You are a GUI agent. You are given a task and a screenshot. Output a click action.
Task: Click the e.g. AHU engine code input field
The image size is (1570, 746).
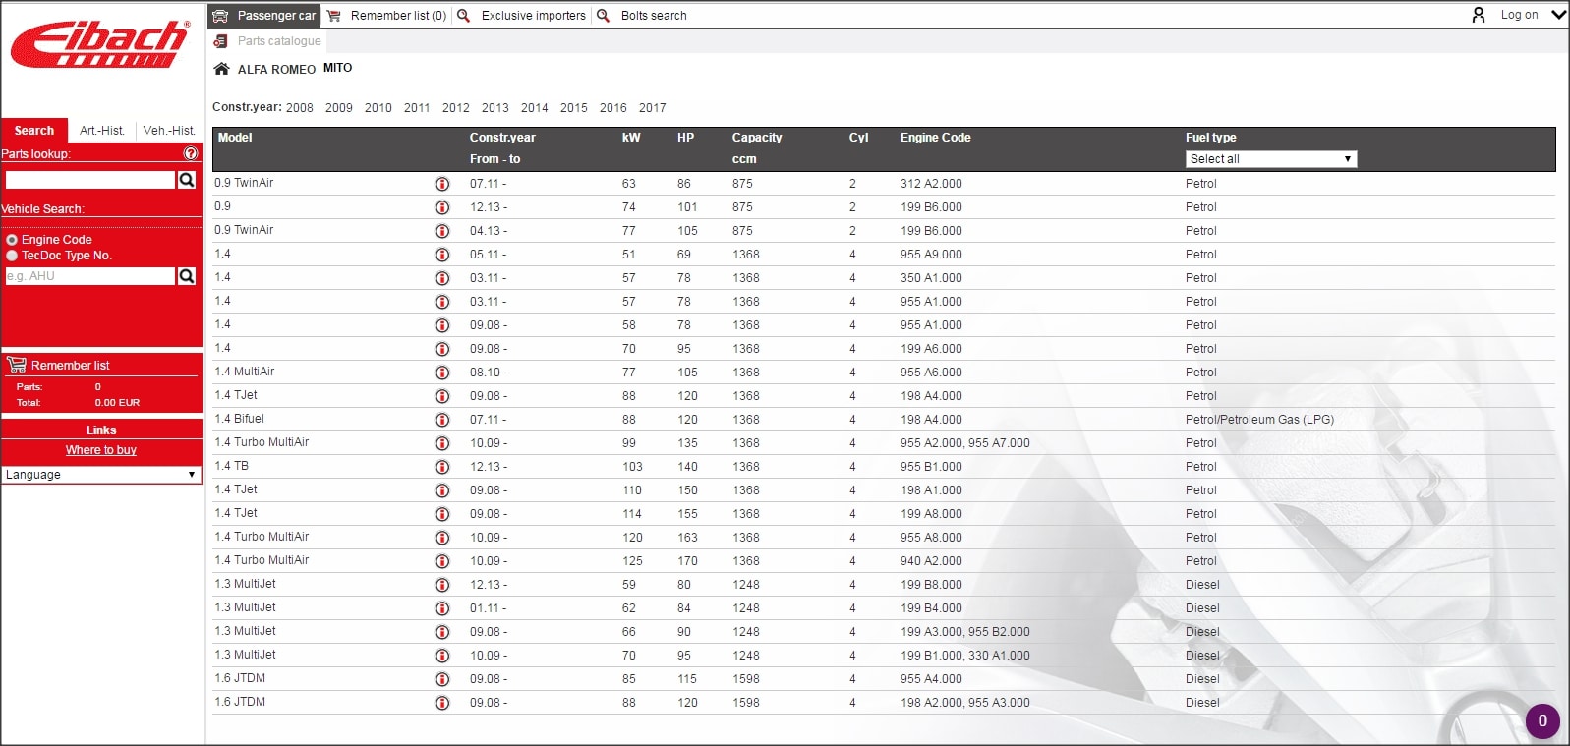pyautogui.click(x=90, y=276)
